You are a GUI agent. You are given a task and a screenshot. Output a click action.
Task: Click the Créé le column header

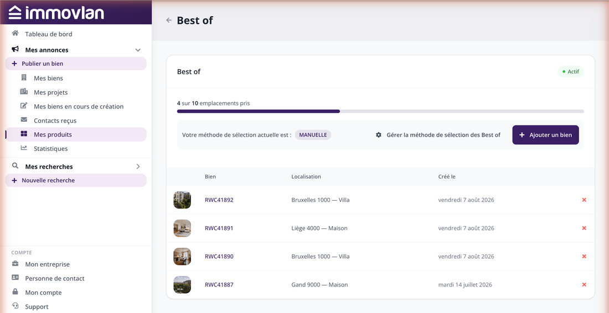447,176
